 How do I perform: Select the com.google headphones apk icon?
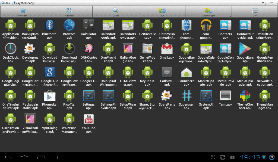pyautogui.click(x=206, y=25)
